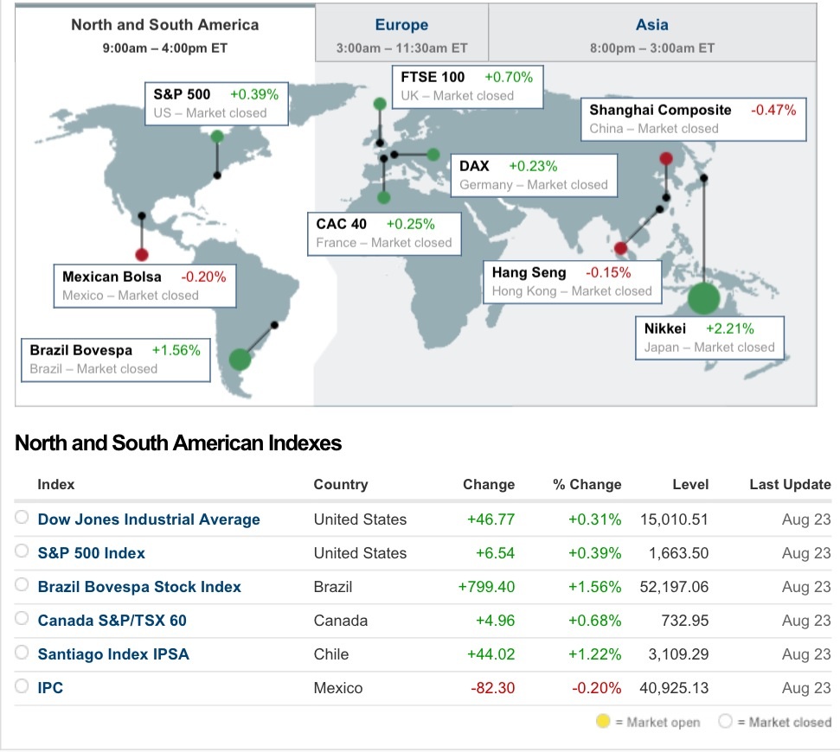Screen dimensions: 840x752
Task: Click the FTSE 100 map callout
Action: (x=467, y=86)
